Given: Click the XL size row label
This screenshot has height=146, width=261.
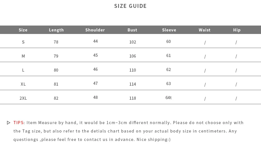Looking at the screenshot, I should coord(23,84).
